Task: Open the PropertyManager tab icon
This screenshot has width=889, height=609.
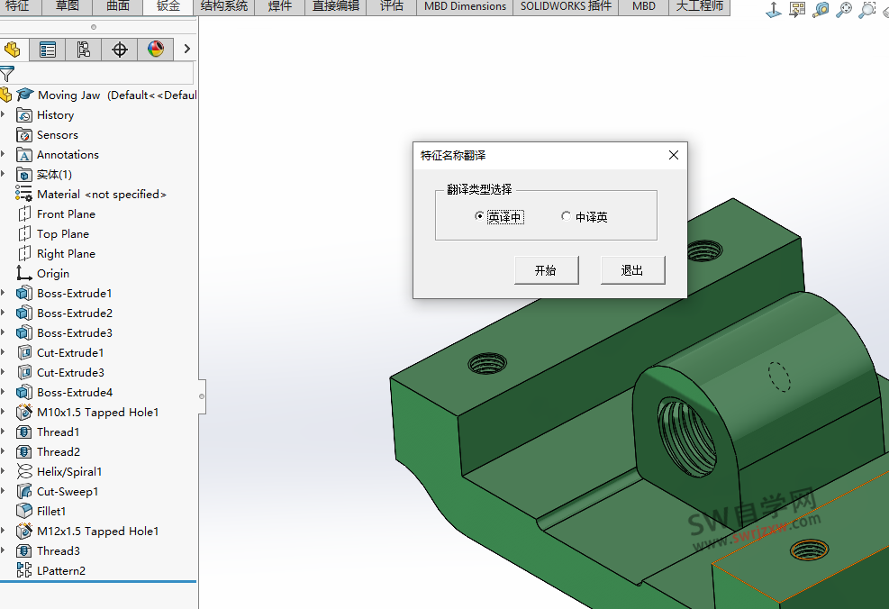Action: coord(48,50)
